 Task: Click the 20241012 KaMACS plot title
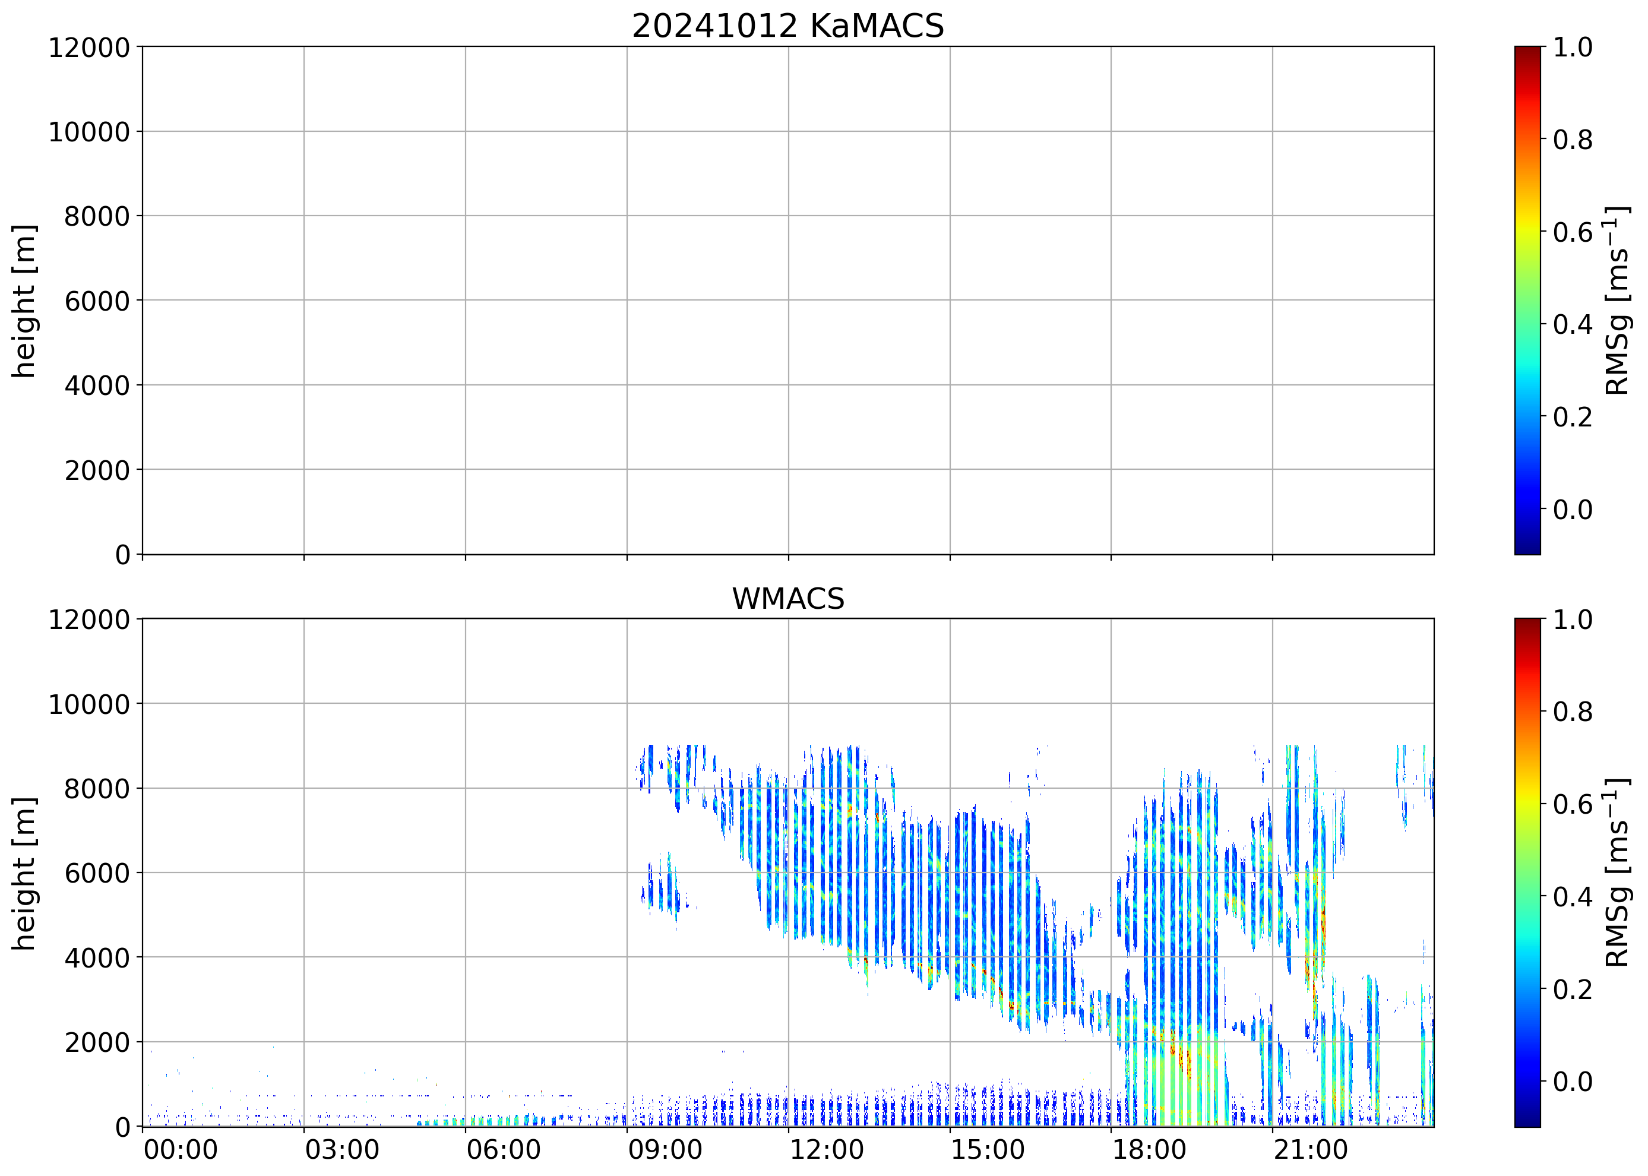(x=787, y=26)
